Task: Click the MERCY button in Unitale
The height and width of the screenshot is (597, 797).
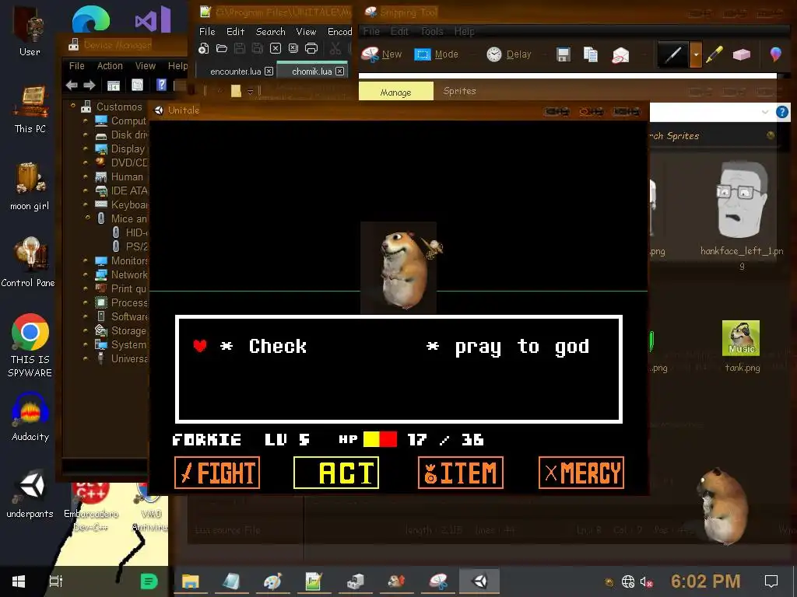Action: [581, 472]
